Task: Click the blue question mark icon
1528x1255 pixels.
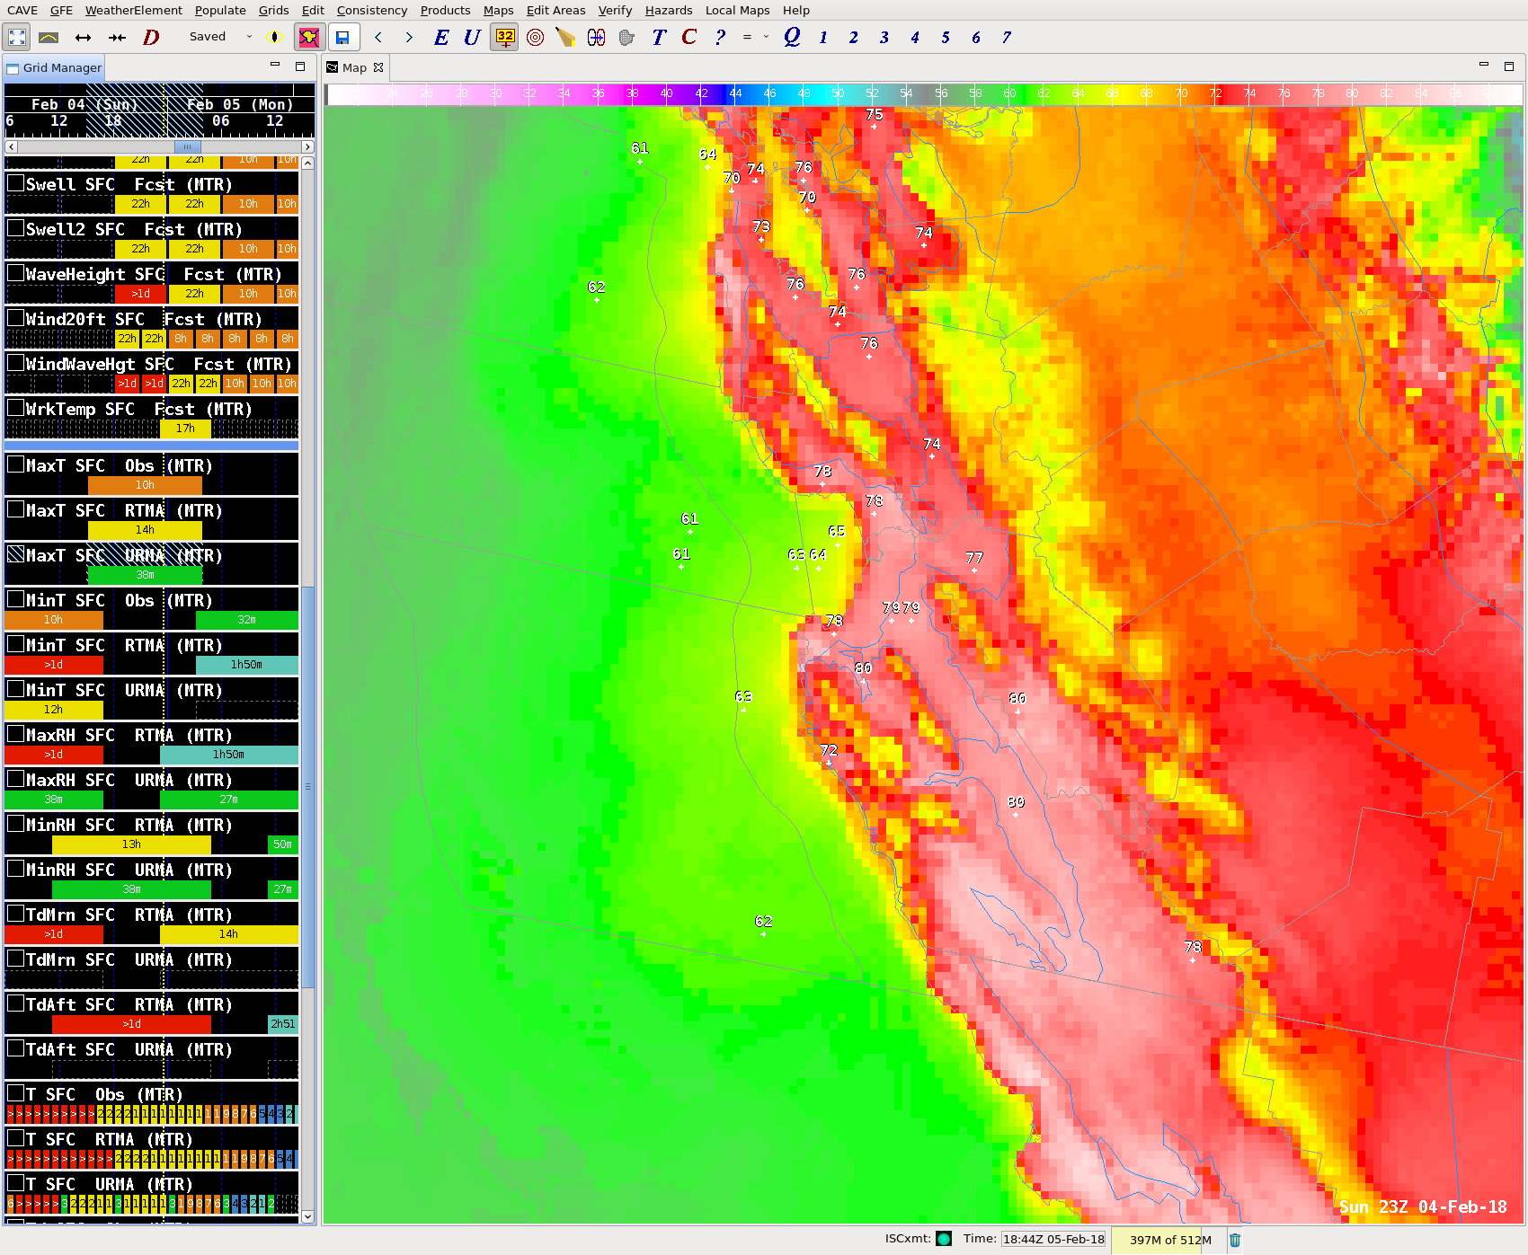Action: [x=720, y=37]
